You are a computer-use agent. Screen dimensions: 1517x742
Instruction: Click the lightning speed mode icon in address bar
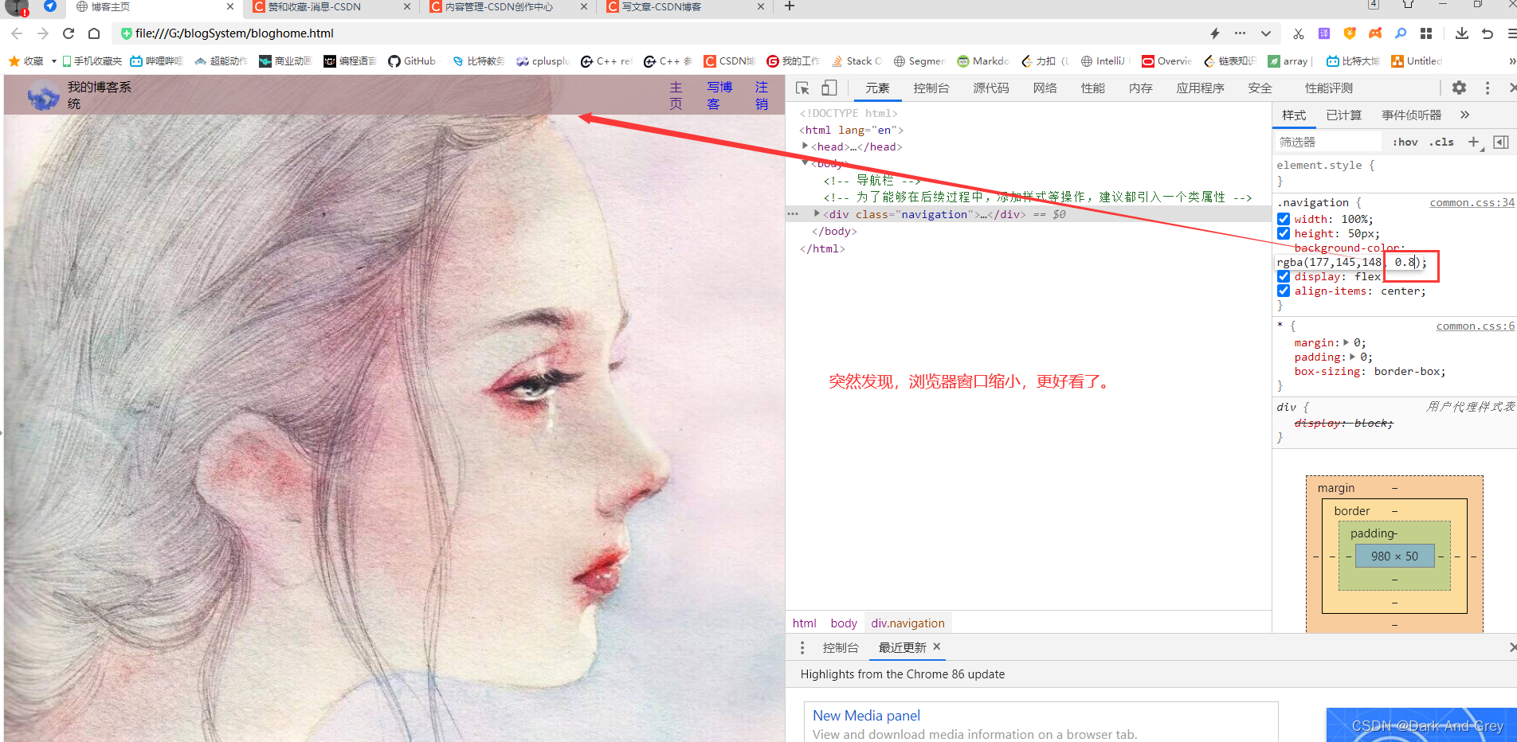click(1215, 33)
